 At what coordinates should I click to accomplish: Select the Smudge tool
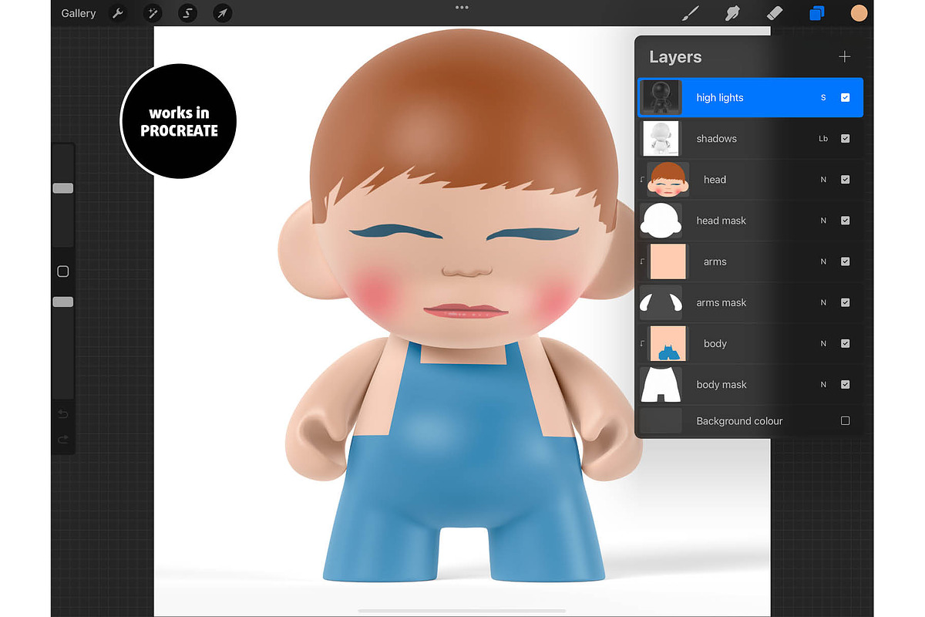point(733,13)
